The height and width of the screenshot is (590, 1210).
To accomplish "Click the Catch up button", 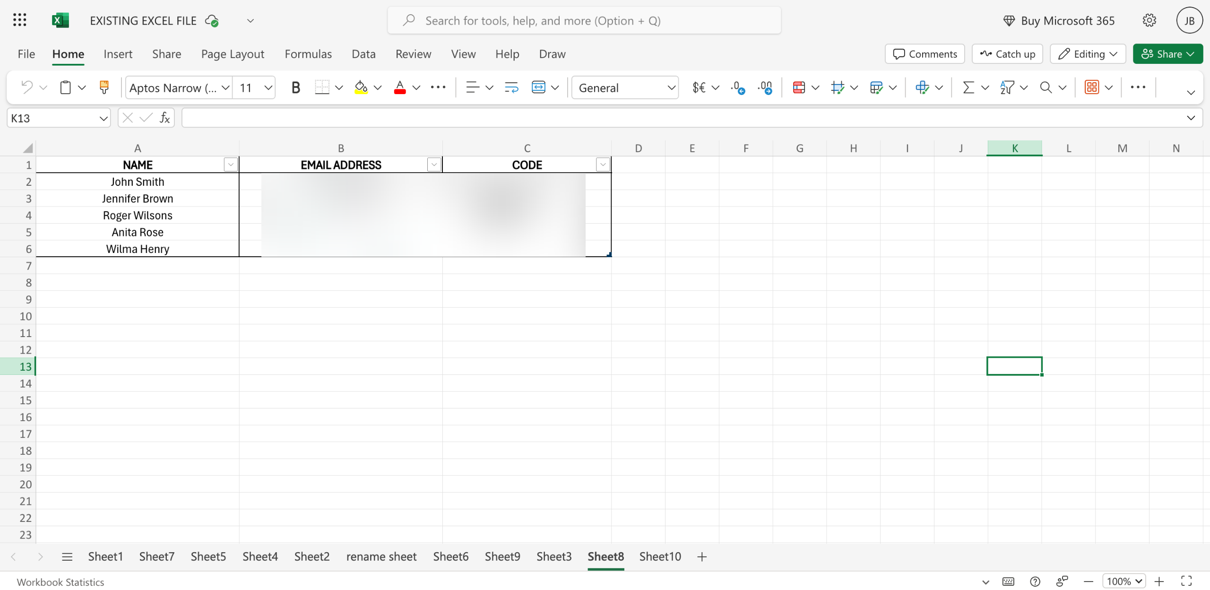I will click(x=1008, y=54).
